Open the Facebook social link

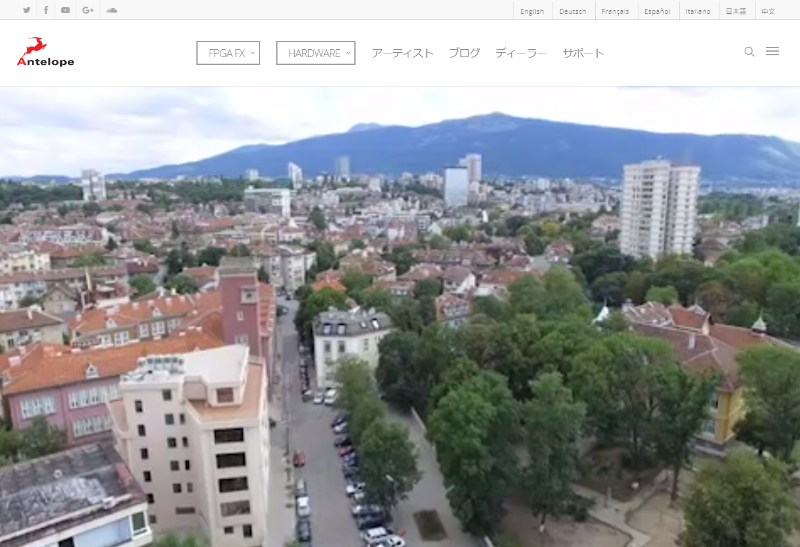46,10
